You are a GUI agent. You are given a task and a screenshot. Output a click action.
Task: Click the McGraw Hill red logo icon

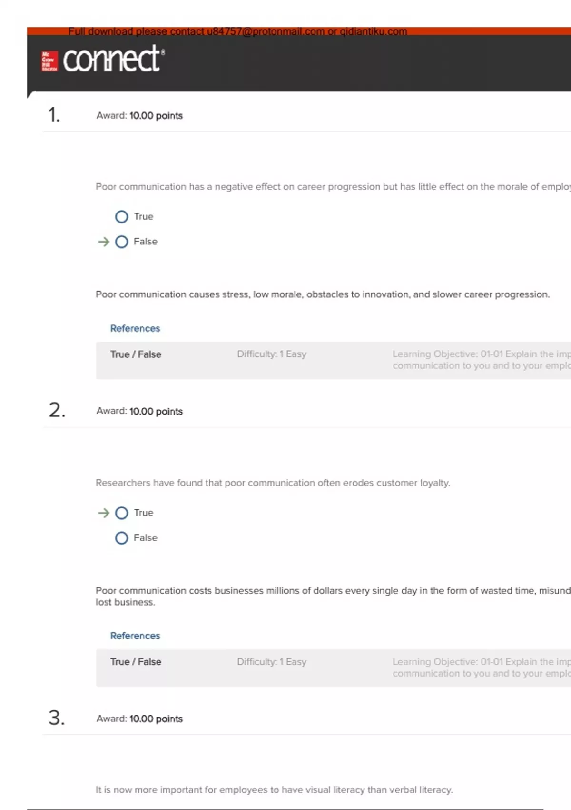click(49, 61)
